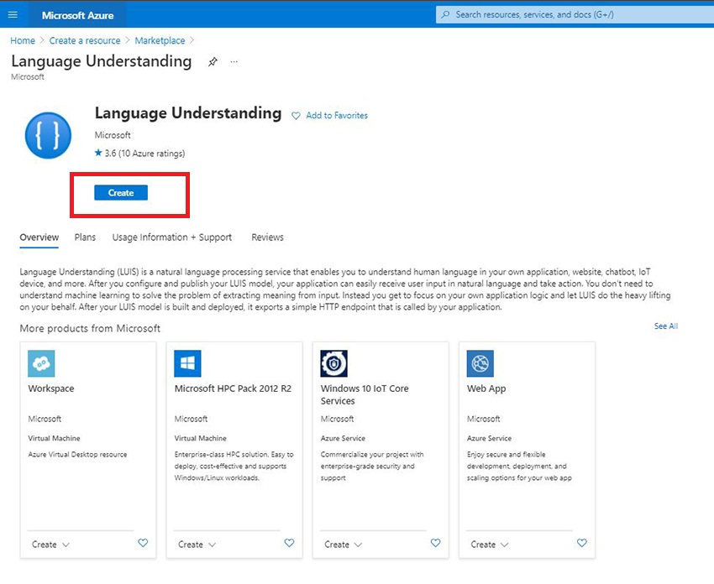Favorite the Microsoft HPC Pack card
The width and height of the screenshot is (714, 584).
(289, 544)
